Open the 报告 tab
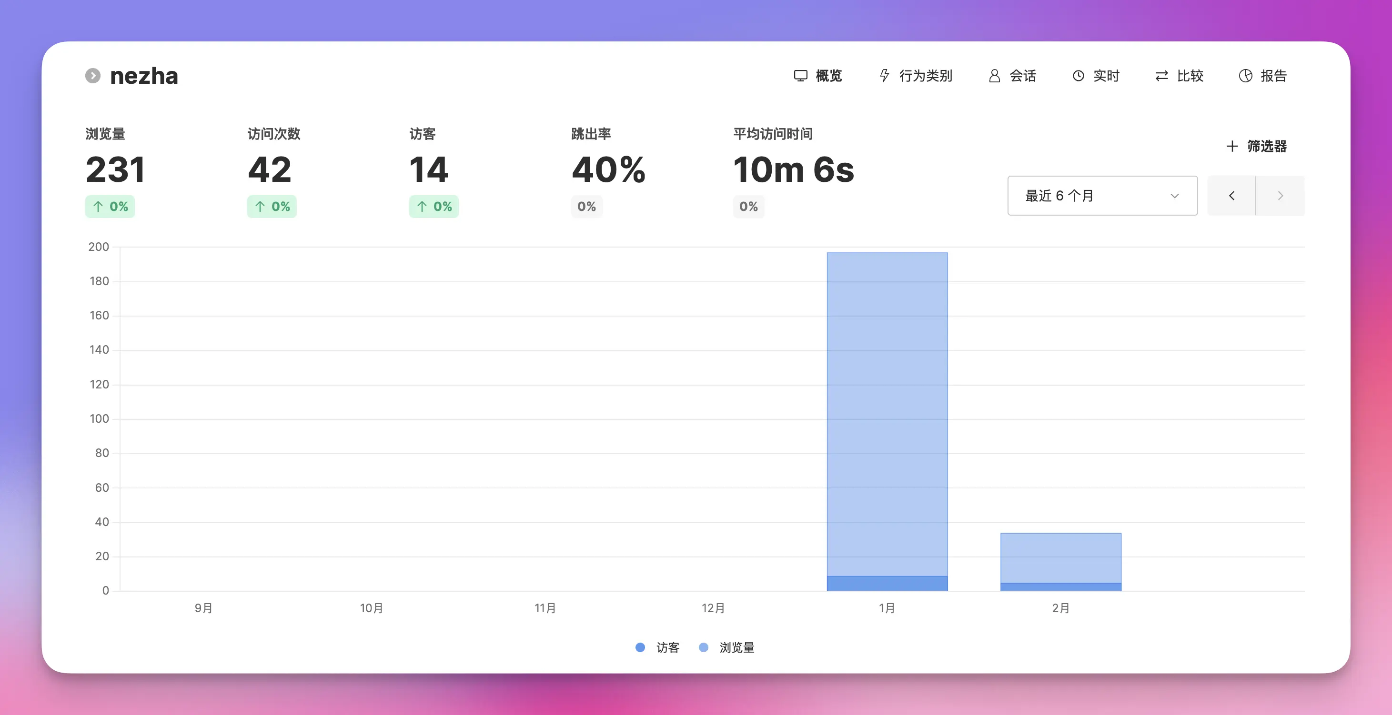1392x715 pixels. pyautogui.click(x=1273, y=76)
